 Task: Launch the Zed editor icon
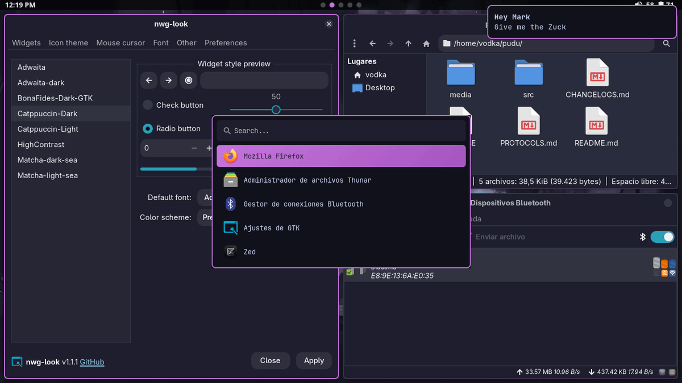pyautogui.click(x=230, y=251)
